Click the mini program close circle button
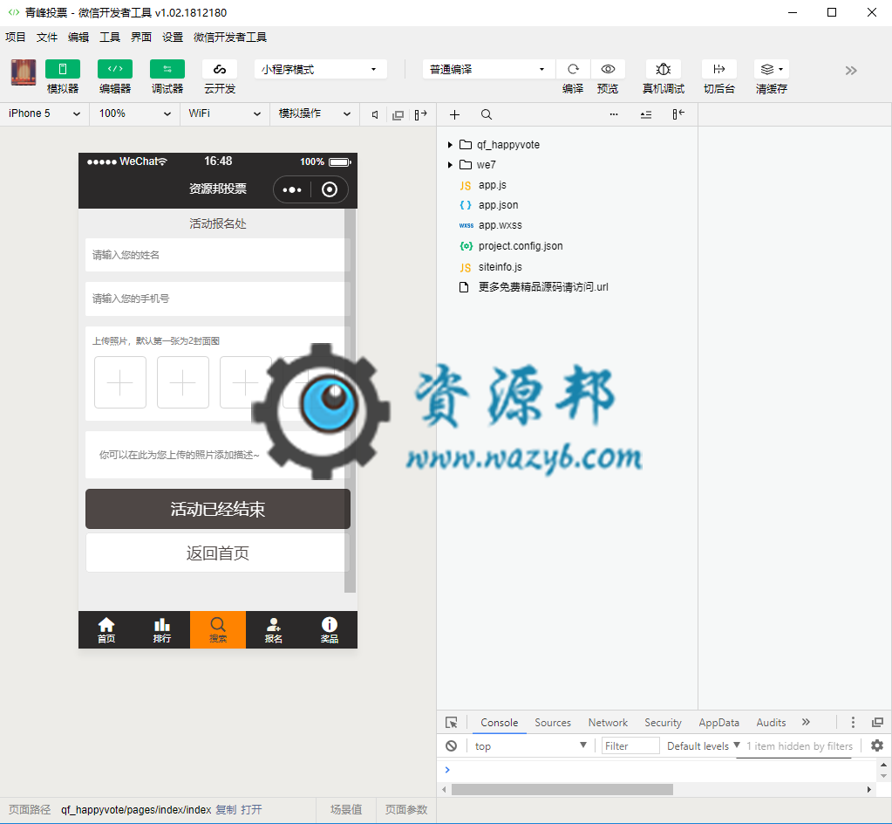Image resolution: width=892 pixels, height=824 pixels. 330,189
